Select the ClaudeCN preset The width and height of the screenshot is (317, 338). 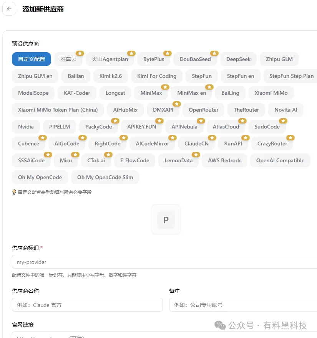(x=196, y=143)
